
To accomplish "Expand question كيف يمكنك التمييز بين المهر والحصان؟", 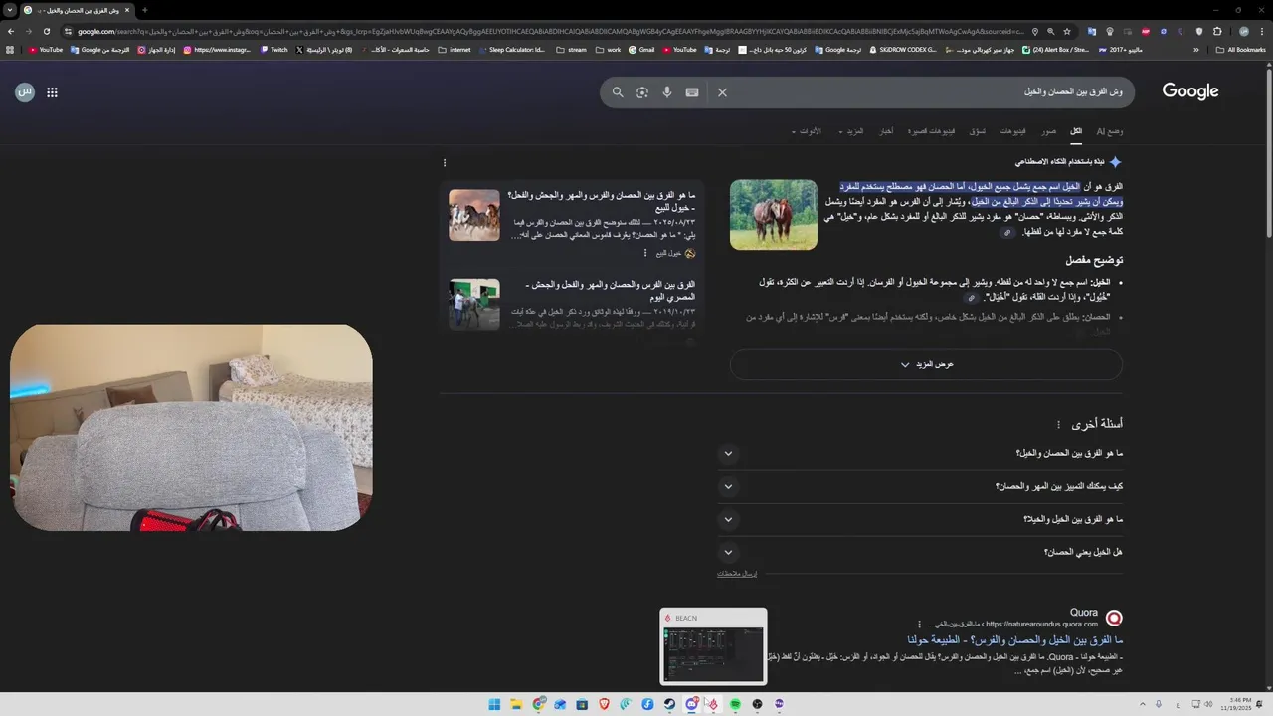I will (920, 486).
